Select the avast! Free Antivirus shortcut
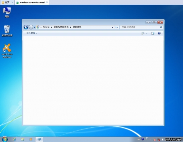This screenshot has width=183, height=142. tap(7, 51)
